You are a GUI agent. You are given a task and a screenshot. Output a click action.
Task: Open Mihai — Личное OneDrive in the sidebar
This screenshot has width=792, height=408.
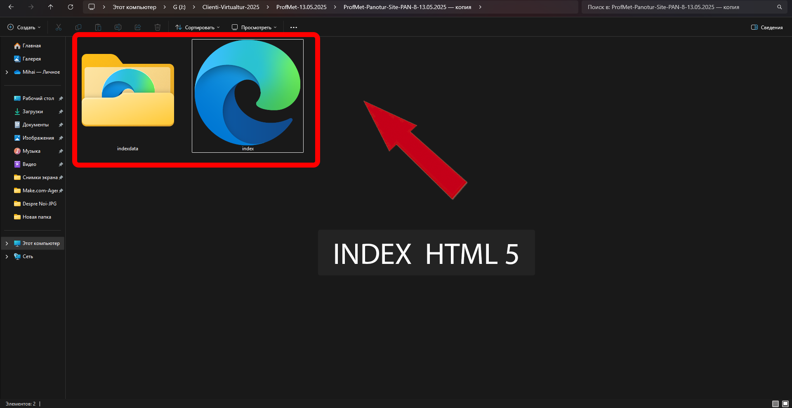coord(36,72)
